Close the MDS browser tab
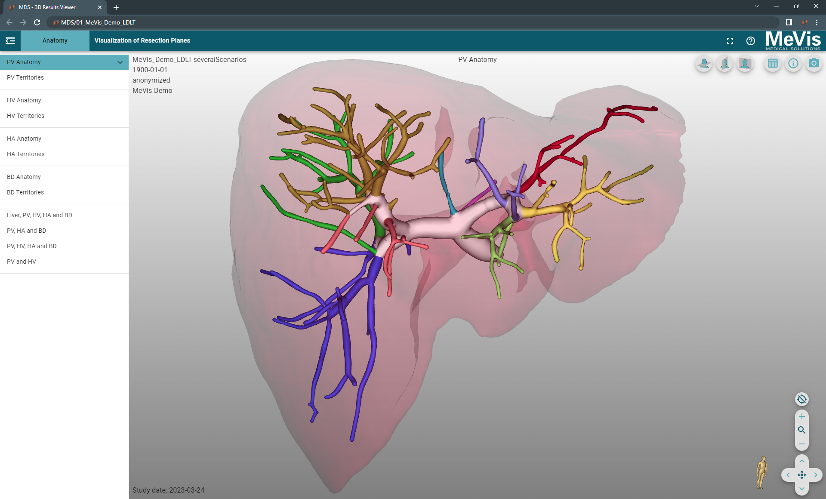The height and width of the screenshot is (499, 826). coord(100,7)
